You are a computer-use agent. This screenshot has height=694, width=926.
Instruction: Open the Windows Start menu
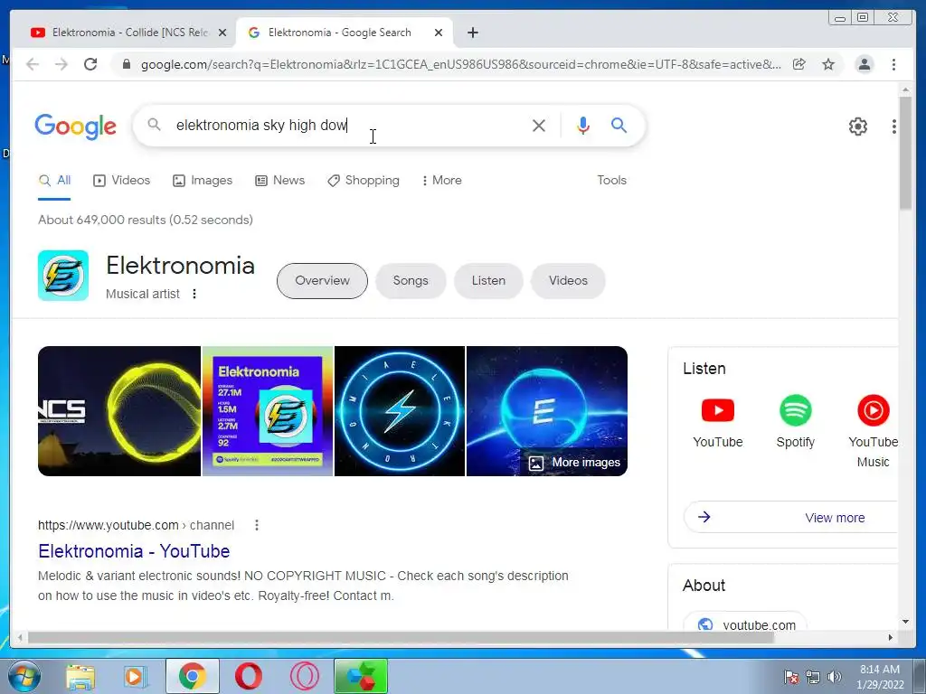pyautogui.click(x=24, y=676)
